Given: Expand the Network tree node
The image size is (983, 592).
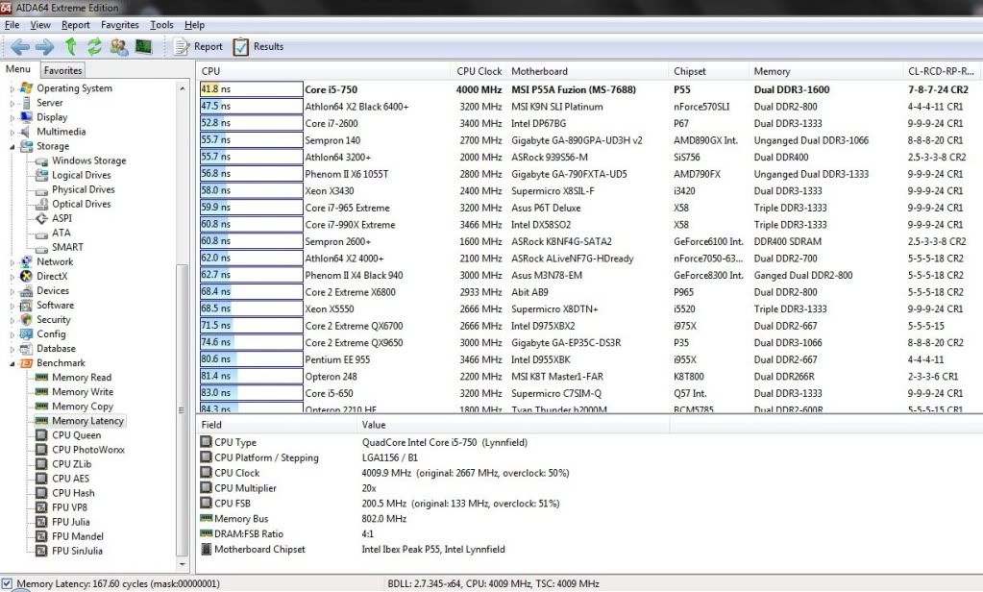Looking at the screenshot, I should click(12, 262).
